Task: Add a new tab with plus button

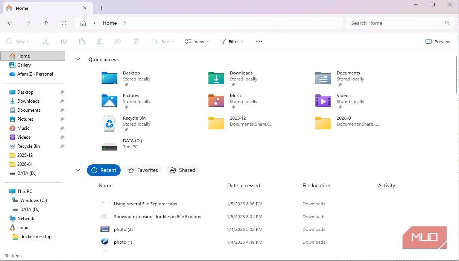Action: 102,8
